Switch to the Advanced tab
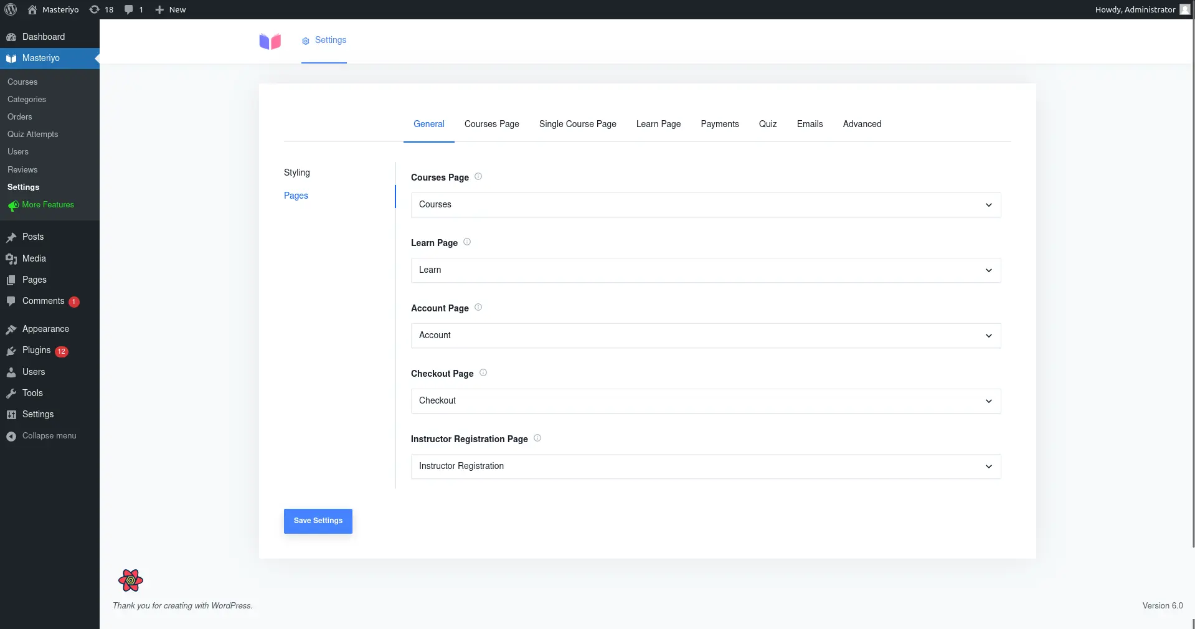 point(862,124)
